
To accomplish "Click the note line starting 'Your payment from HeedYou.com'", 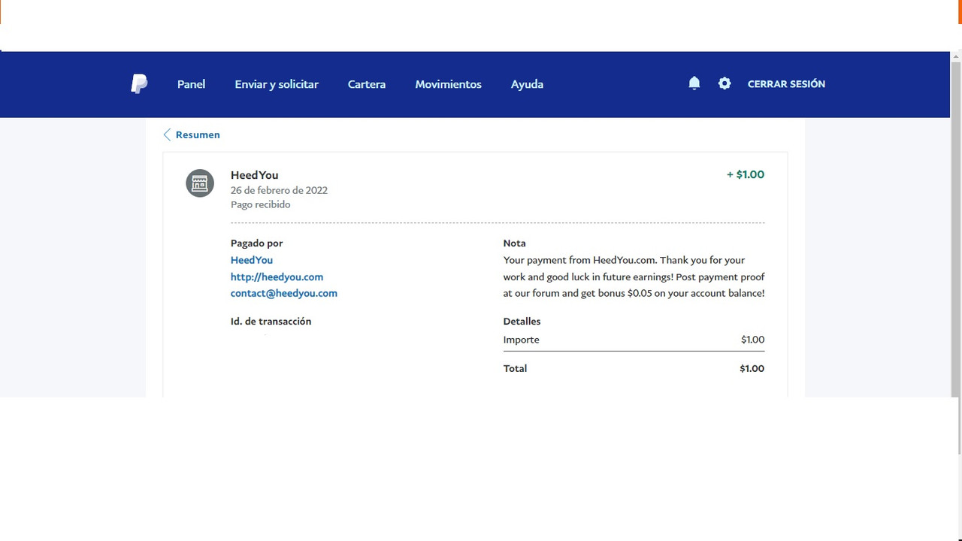I will pos(624,260).
